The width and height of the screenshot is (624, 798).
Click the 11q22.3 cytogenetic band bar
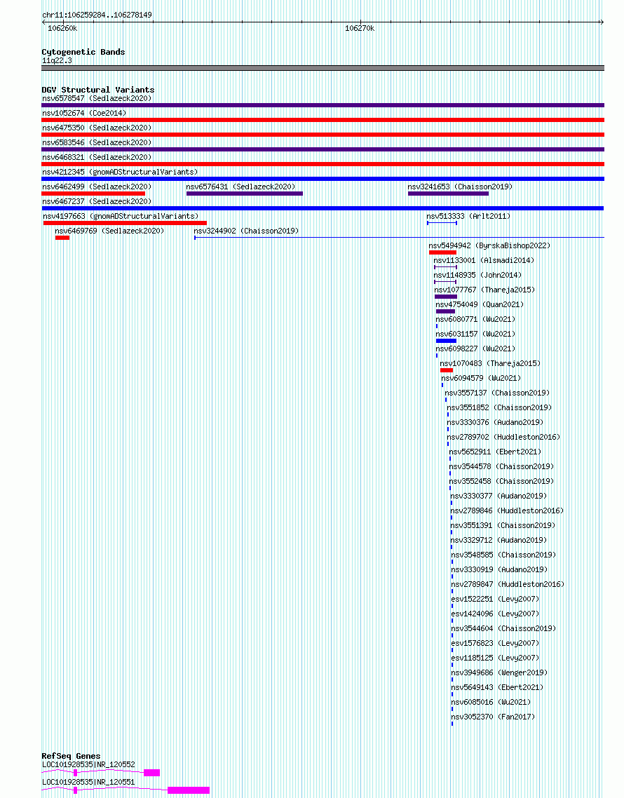coord(323,68)
